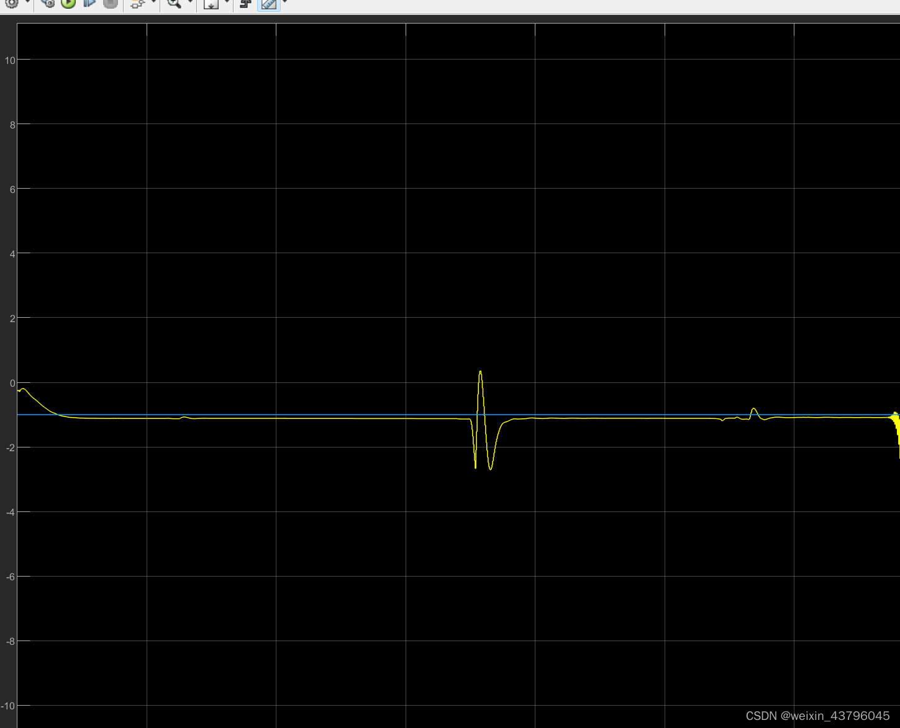Scale axes limits to fit
The width and height of the screenshot is (900, 728).
(211, 4)
